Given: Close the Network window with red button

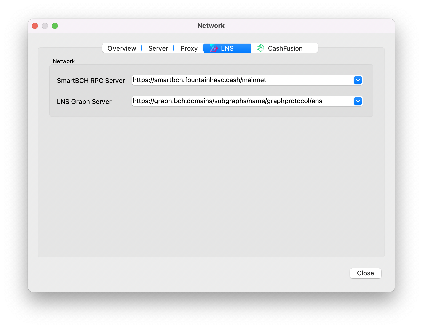Looking at the screenshot, I should click(35, 26).
